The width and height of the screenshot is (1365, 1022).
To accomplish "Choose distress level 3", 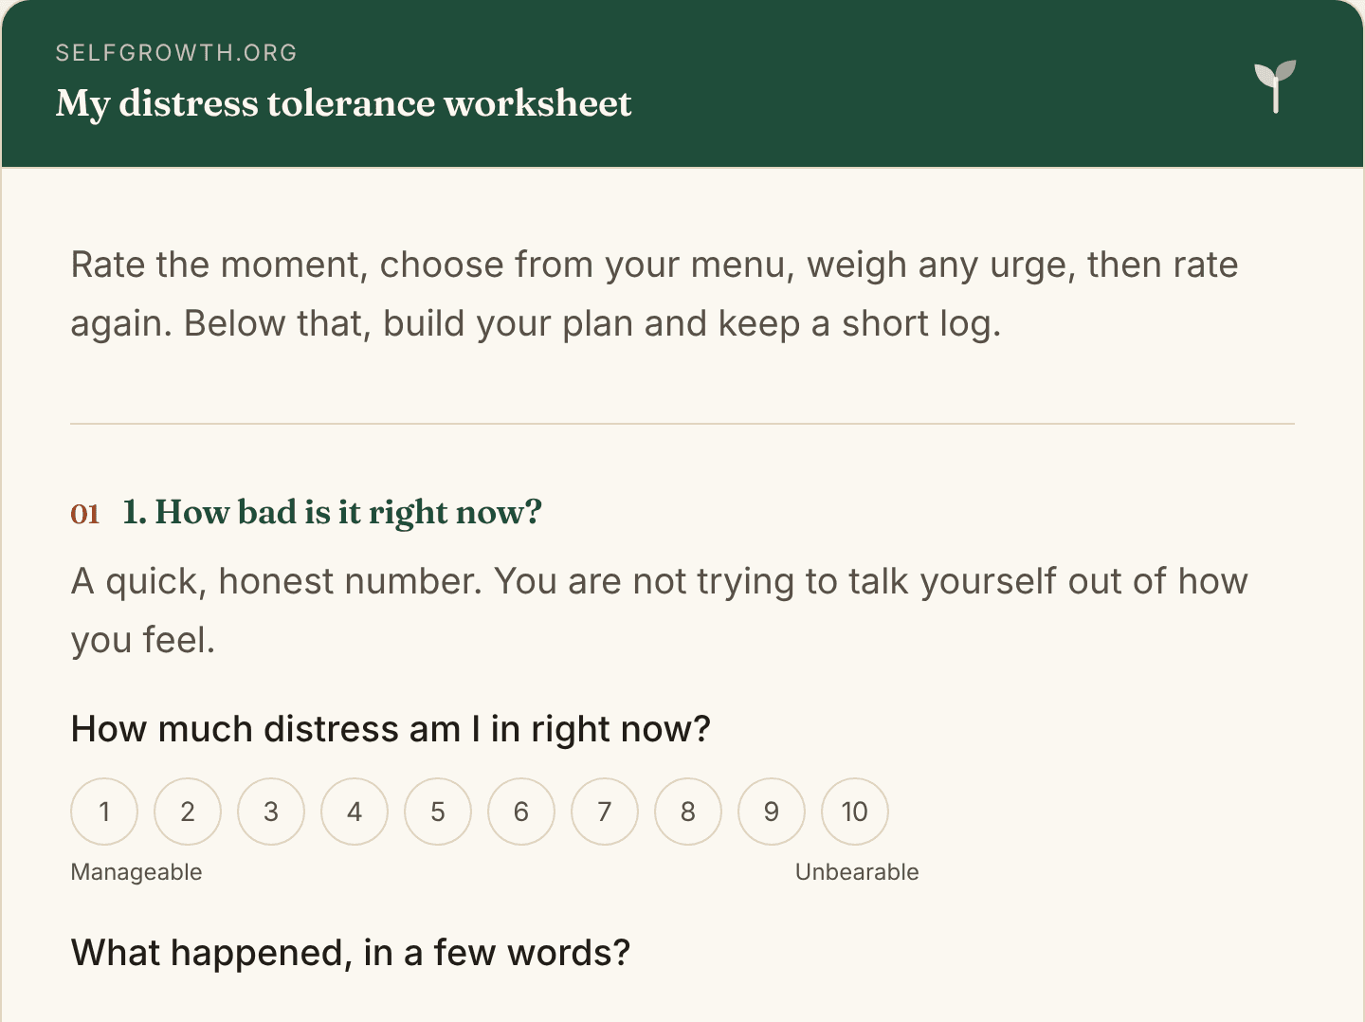I will pyautogui.click(x=271, y=812).
